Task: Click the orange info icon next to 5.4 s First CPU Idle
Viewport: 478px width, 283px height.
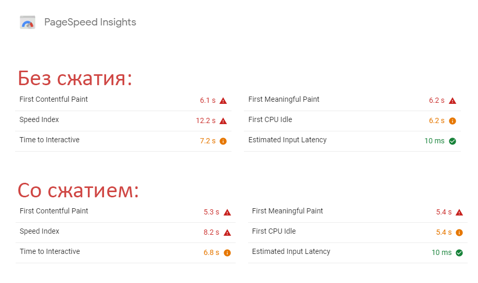Action: (x=459, y=233)
